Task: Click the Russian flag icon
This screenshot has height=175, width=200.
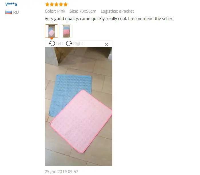Action: point(9,12)
